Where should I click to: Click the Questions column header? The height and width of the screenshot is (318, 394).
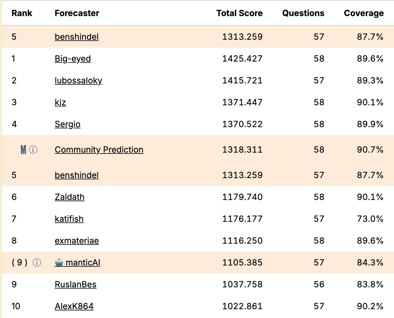coord(303,13)
